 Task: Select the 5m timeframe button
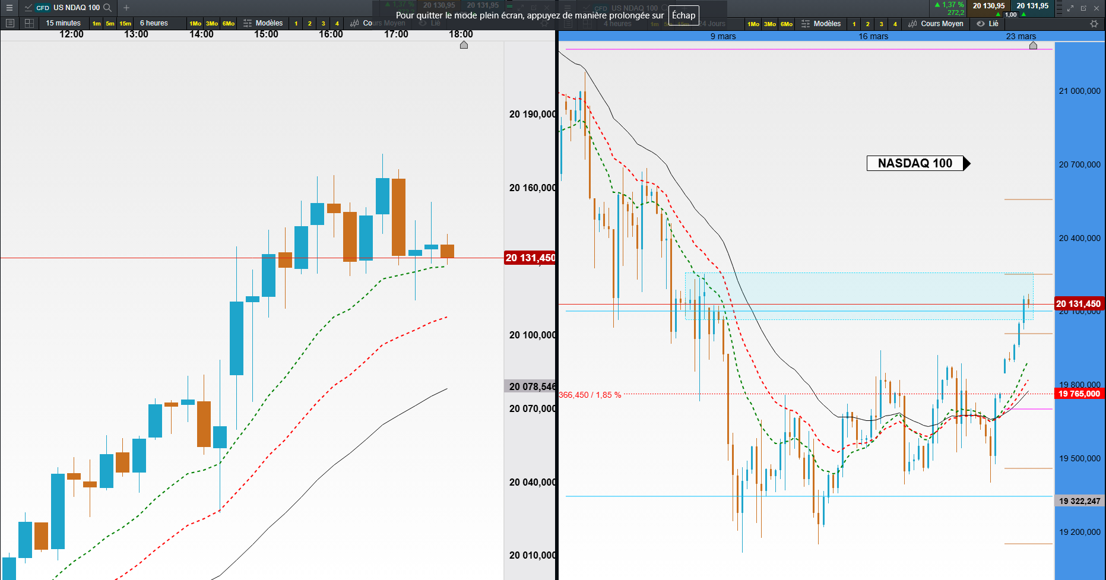pyautogui.click(x=110, y=24)
